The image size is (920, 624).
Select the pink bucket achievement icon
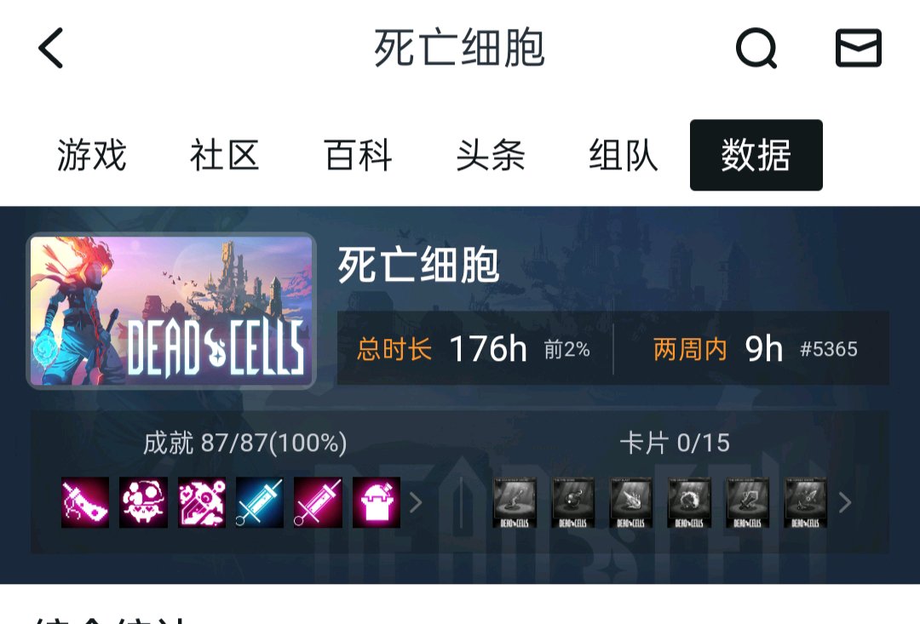[377, 502]
